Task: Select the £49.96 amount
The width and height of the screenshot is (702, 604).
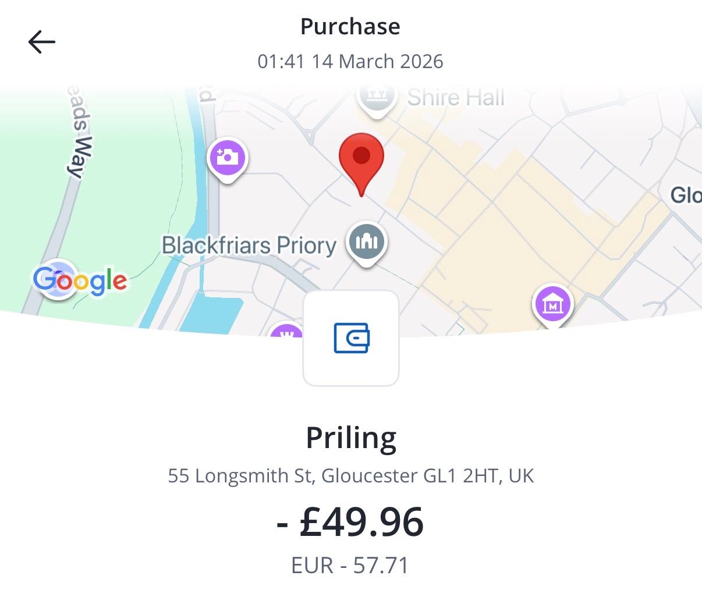Action: [351, 522]
